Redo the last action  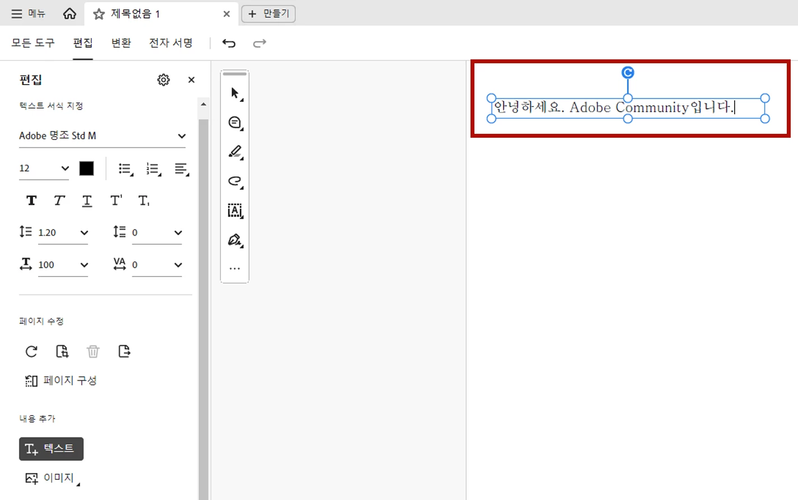[259, 43]
